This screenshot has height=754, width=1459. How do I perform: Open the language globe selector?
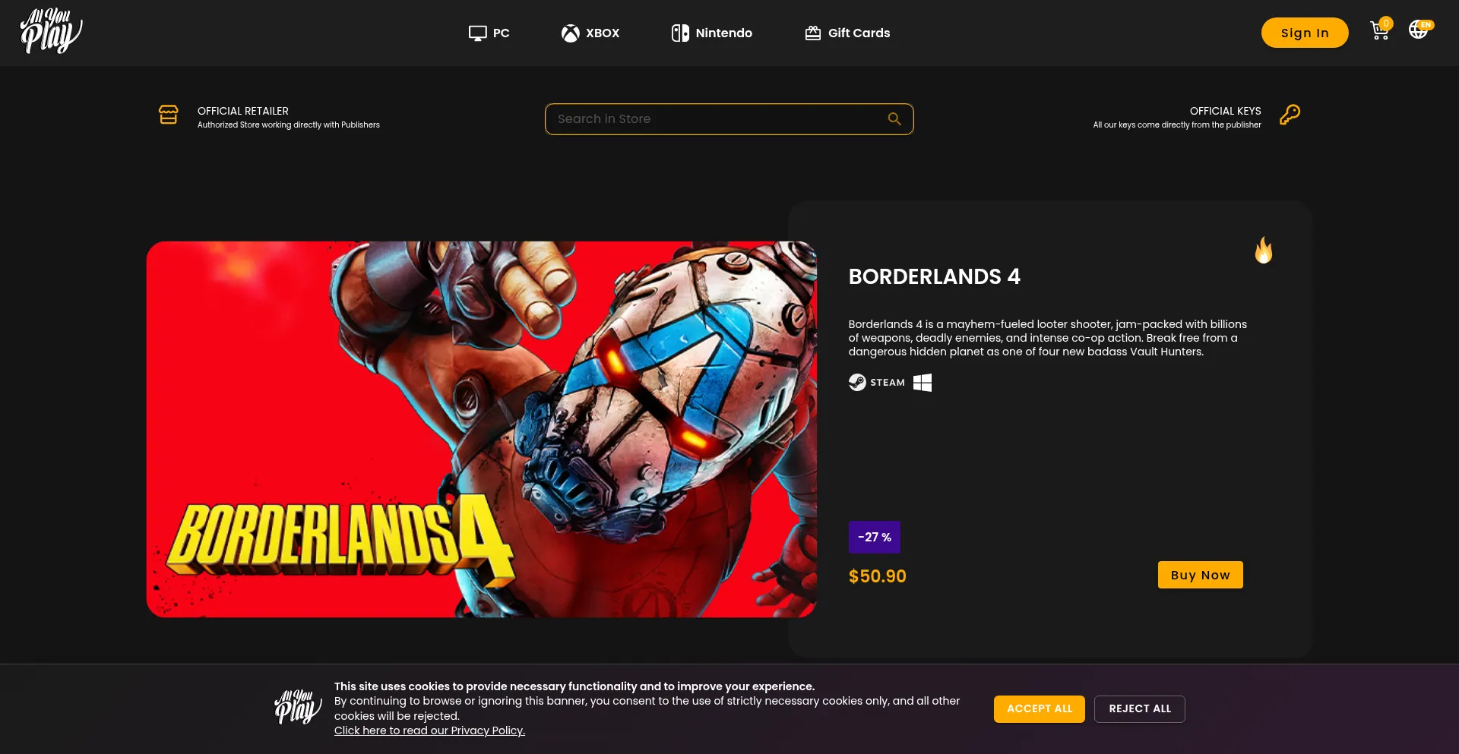pos(1419,30)
